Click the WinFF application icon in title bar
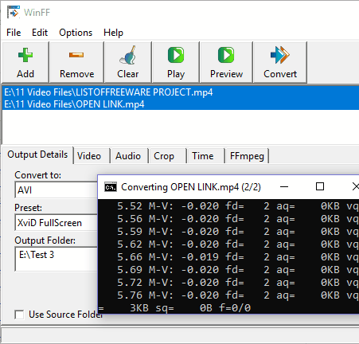This screenshot has height=344, width=359. (x=14, y=12)
